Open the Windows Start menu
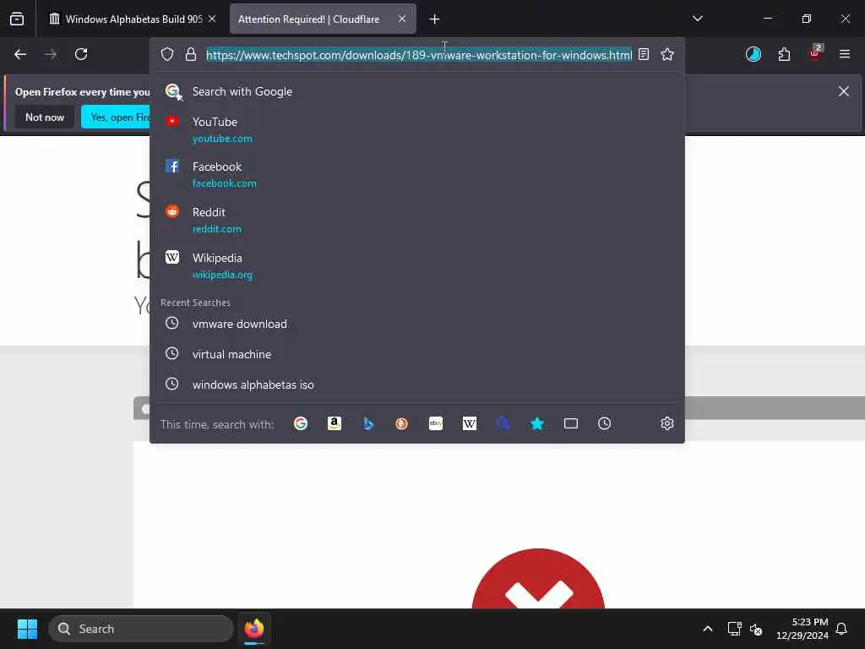Viewport: 865px width, 649px height. click(x=27, y=629)
